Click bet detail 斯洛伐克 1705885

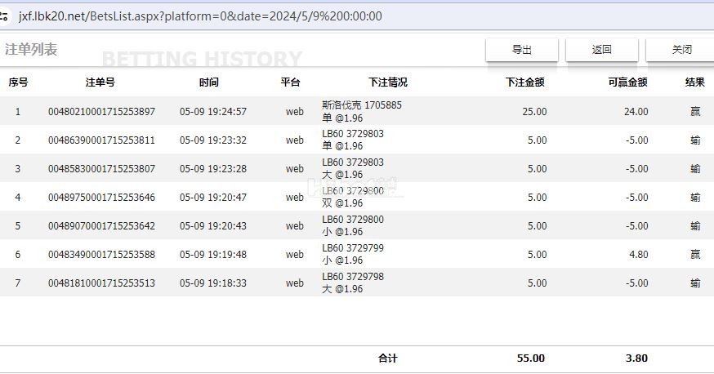[362, 105]
